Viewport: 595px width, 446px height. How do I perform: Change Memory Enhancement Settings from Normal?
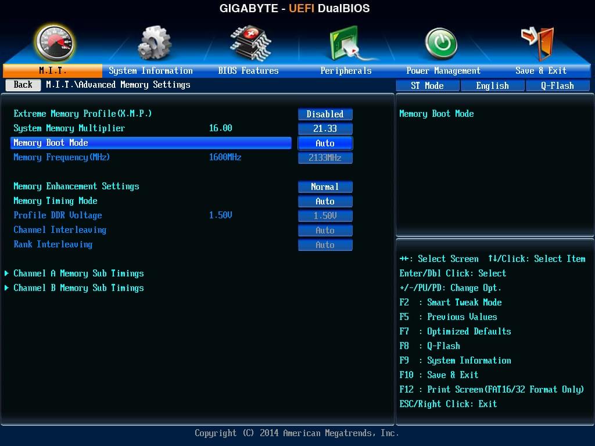pos(325,186)
